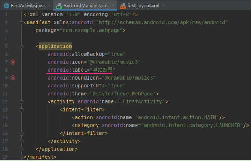Click the xmlns schema URL string
Viewport: 251px width, 161px height.
point(162,23)
